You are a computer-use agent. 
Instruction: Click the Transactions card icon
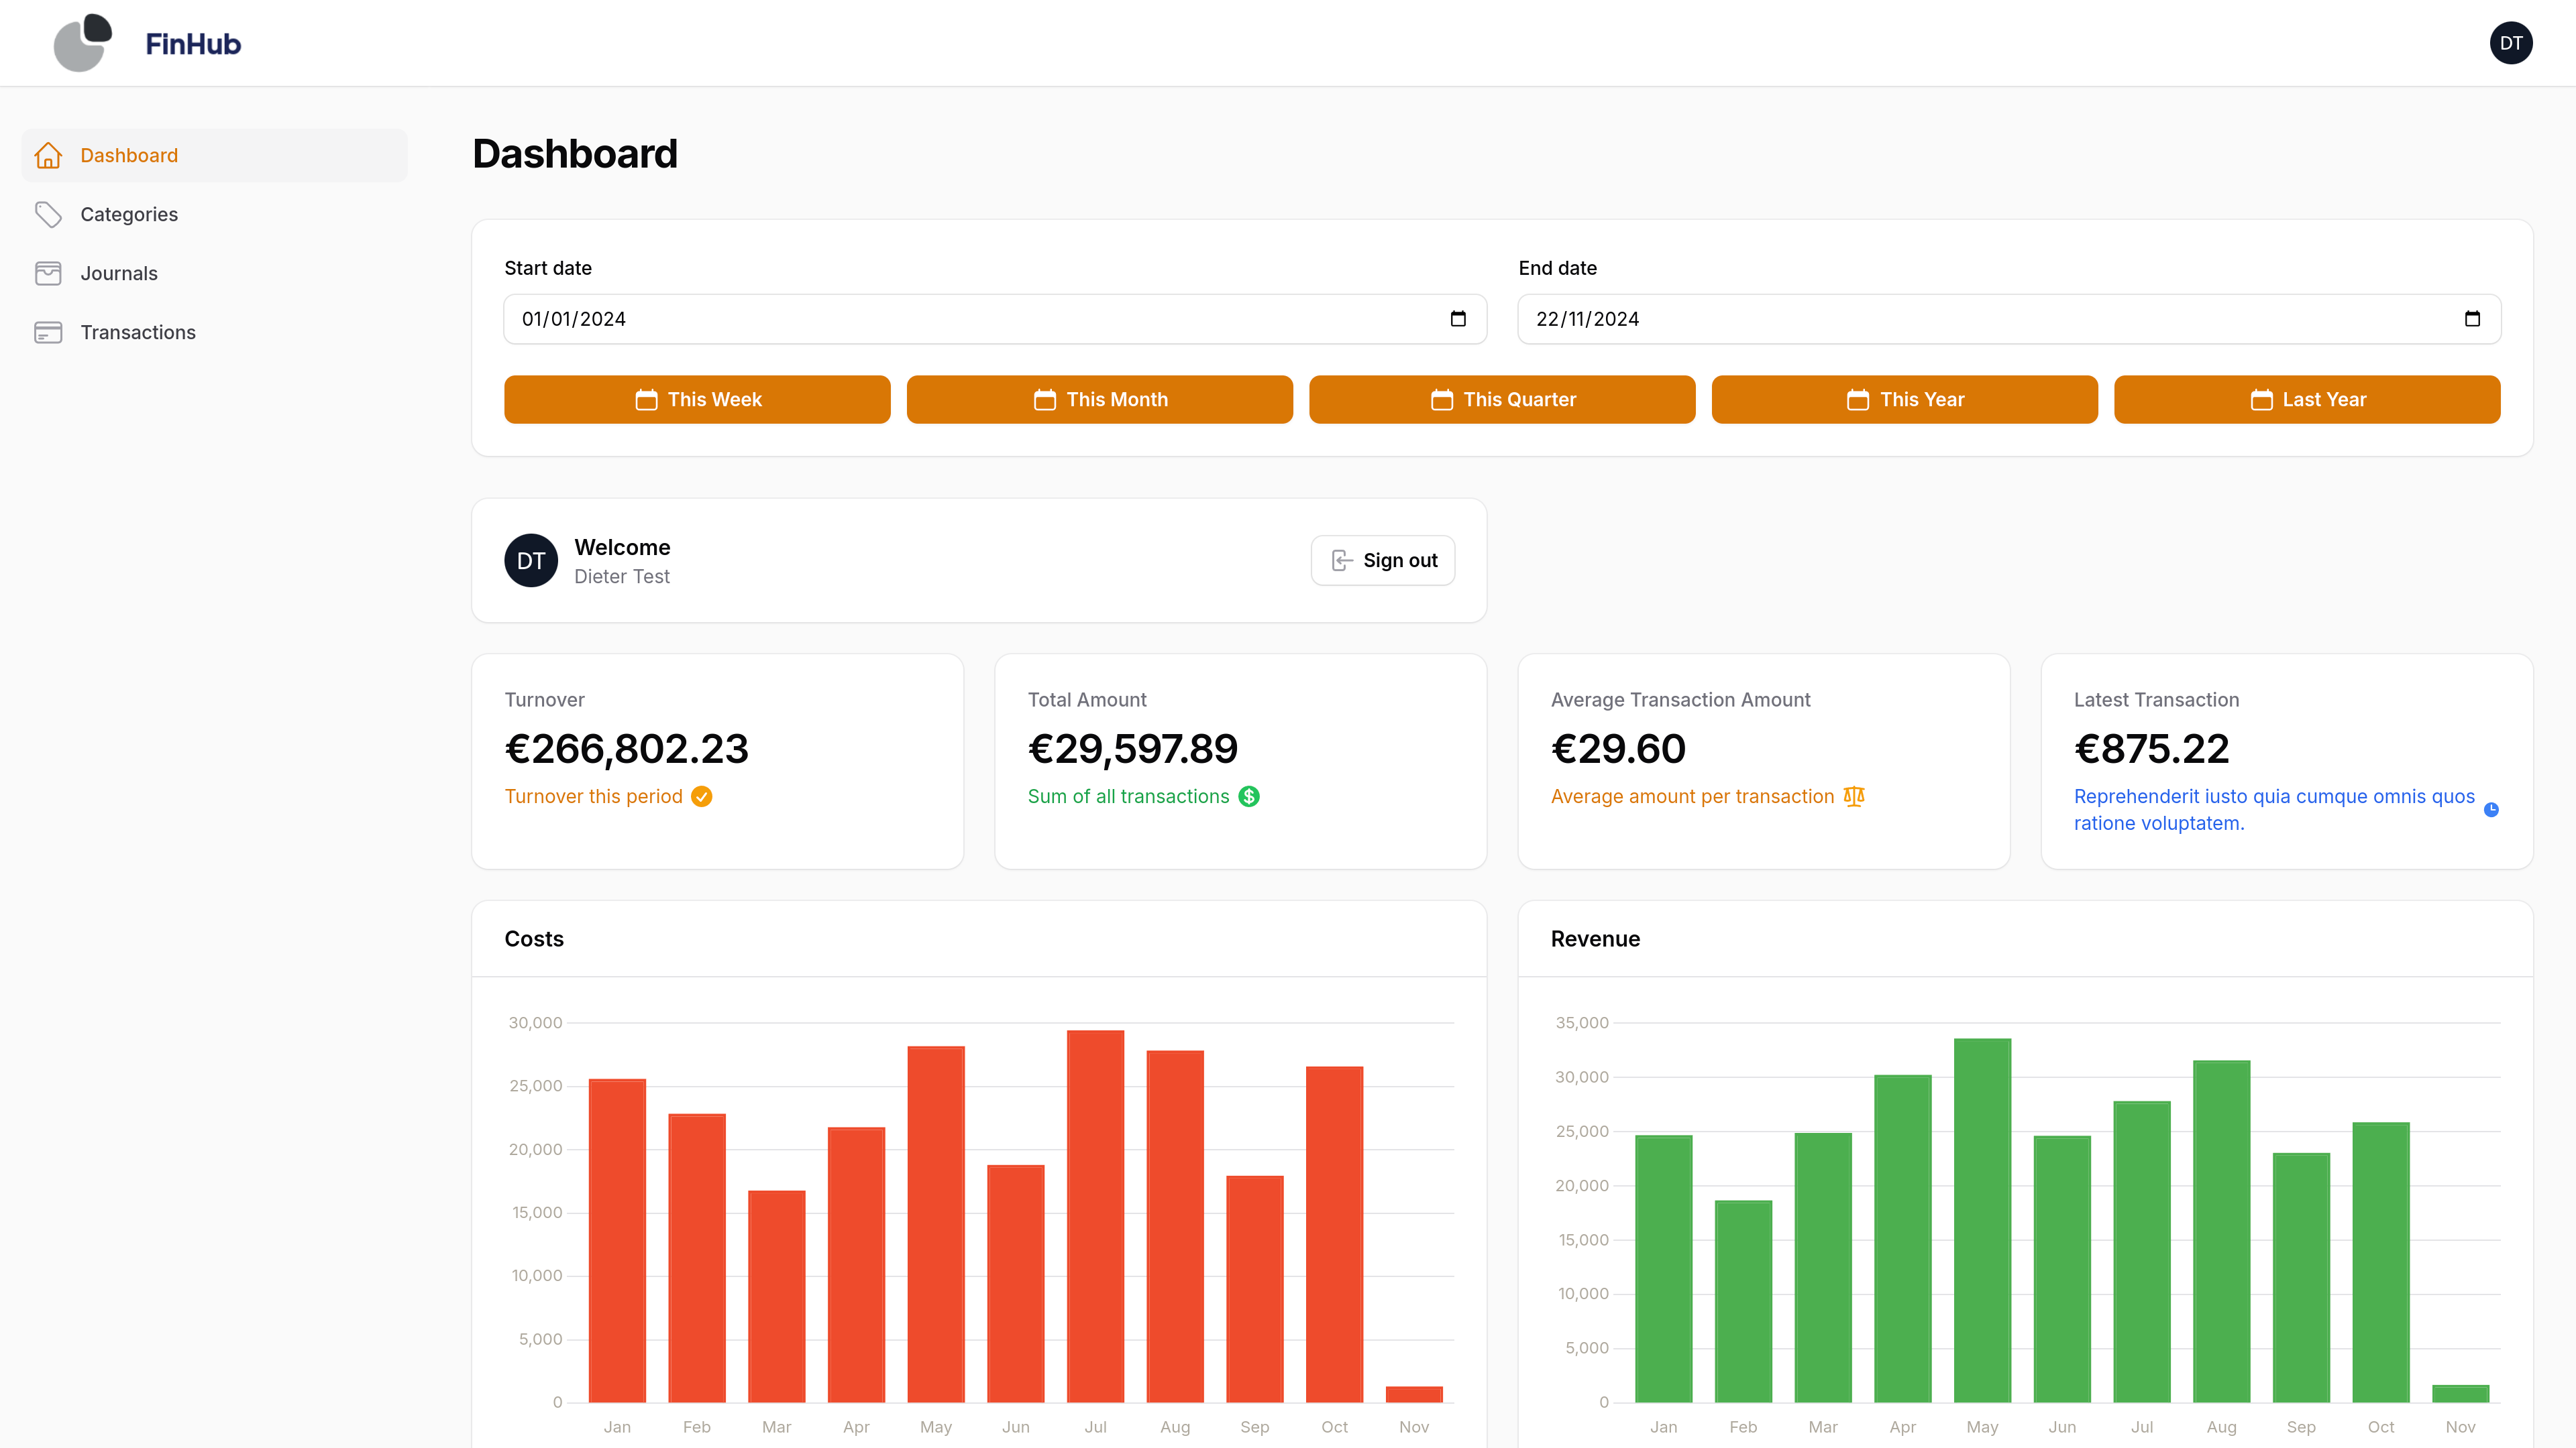[x=48, y=333]
